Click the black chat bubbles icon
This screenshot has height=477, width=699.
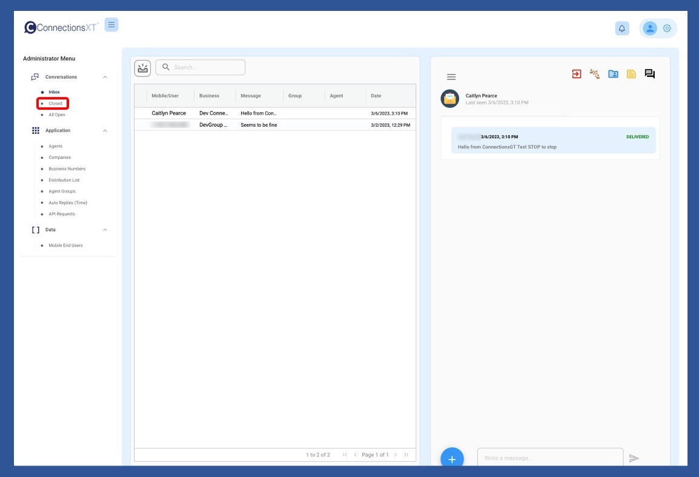[x=649, y=74]
